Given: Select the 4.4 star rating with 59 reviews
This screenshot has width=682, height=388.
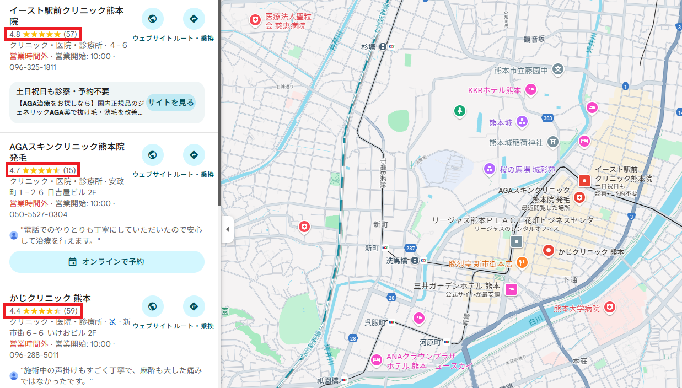Looking at the screenshot, I should tap(44, 311).
